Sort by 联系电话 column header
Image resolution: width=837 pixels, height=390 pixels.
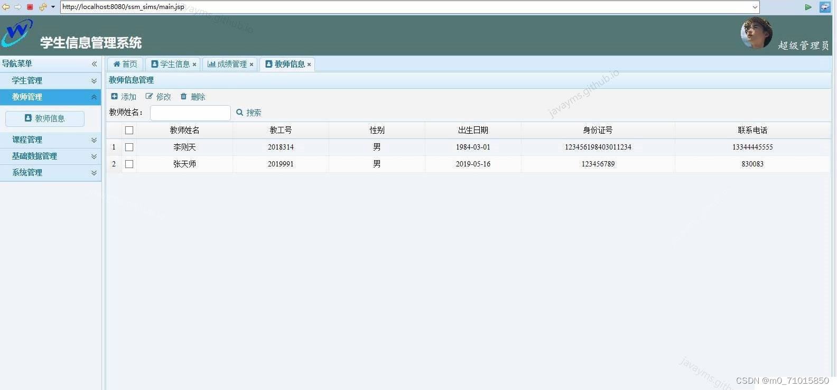pyautogui.click(x=752, y=130)
